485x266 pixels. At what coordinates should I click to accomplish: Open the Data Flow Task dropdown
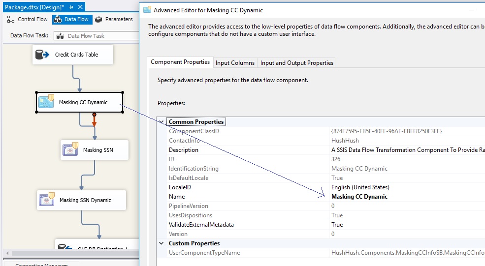(96, 36)
